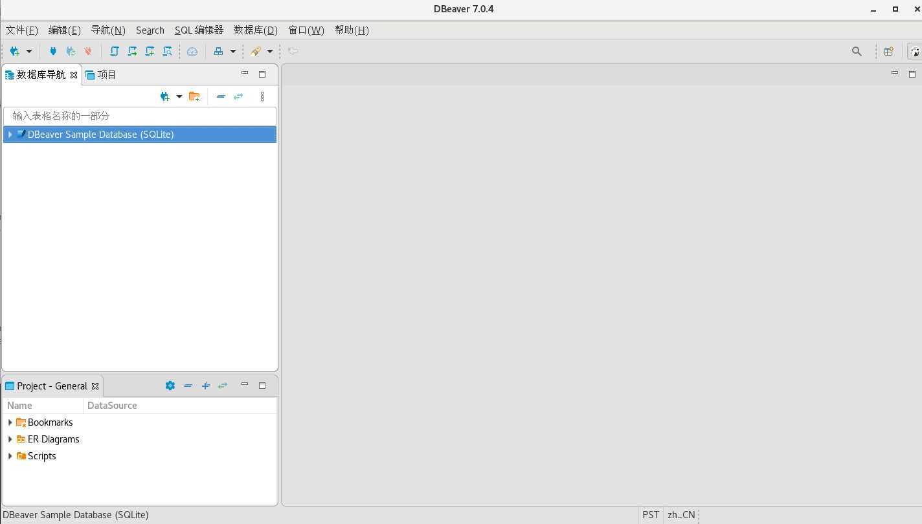Open the 文件(F) menu

coord(22,30)
